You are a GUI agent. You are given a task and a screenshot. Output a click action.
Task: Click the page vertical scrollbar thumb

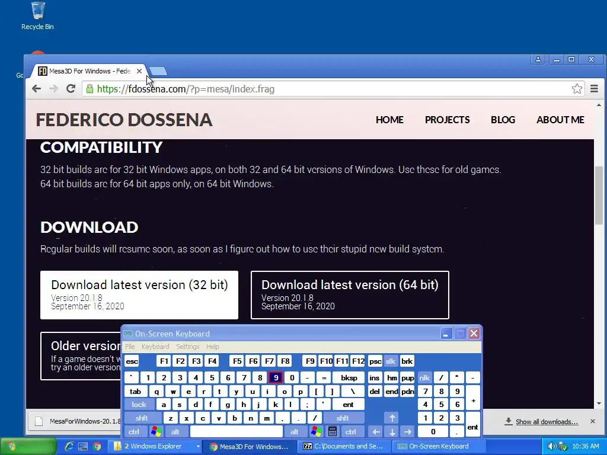tap(599, 196)
